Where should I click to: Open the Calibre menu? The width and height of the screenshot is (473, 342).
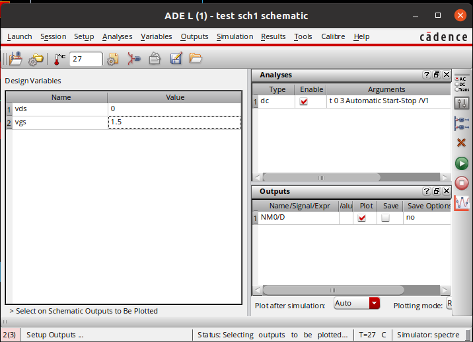click(333, 36)
